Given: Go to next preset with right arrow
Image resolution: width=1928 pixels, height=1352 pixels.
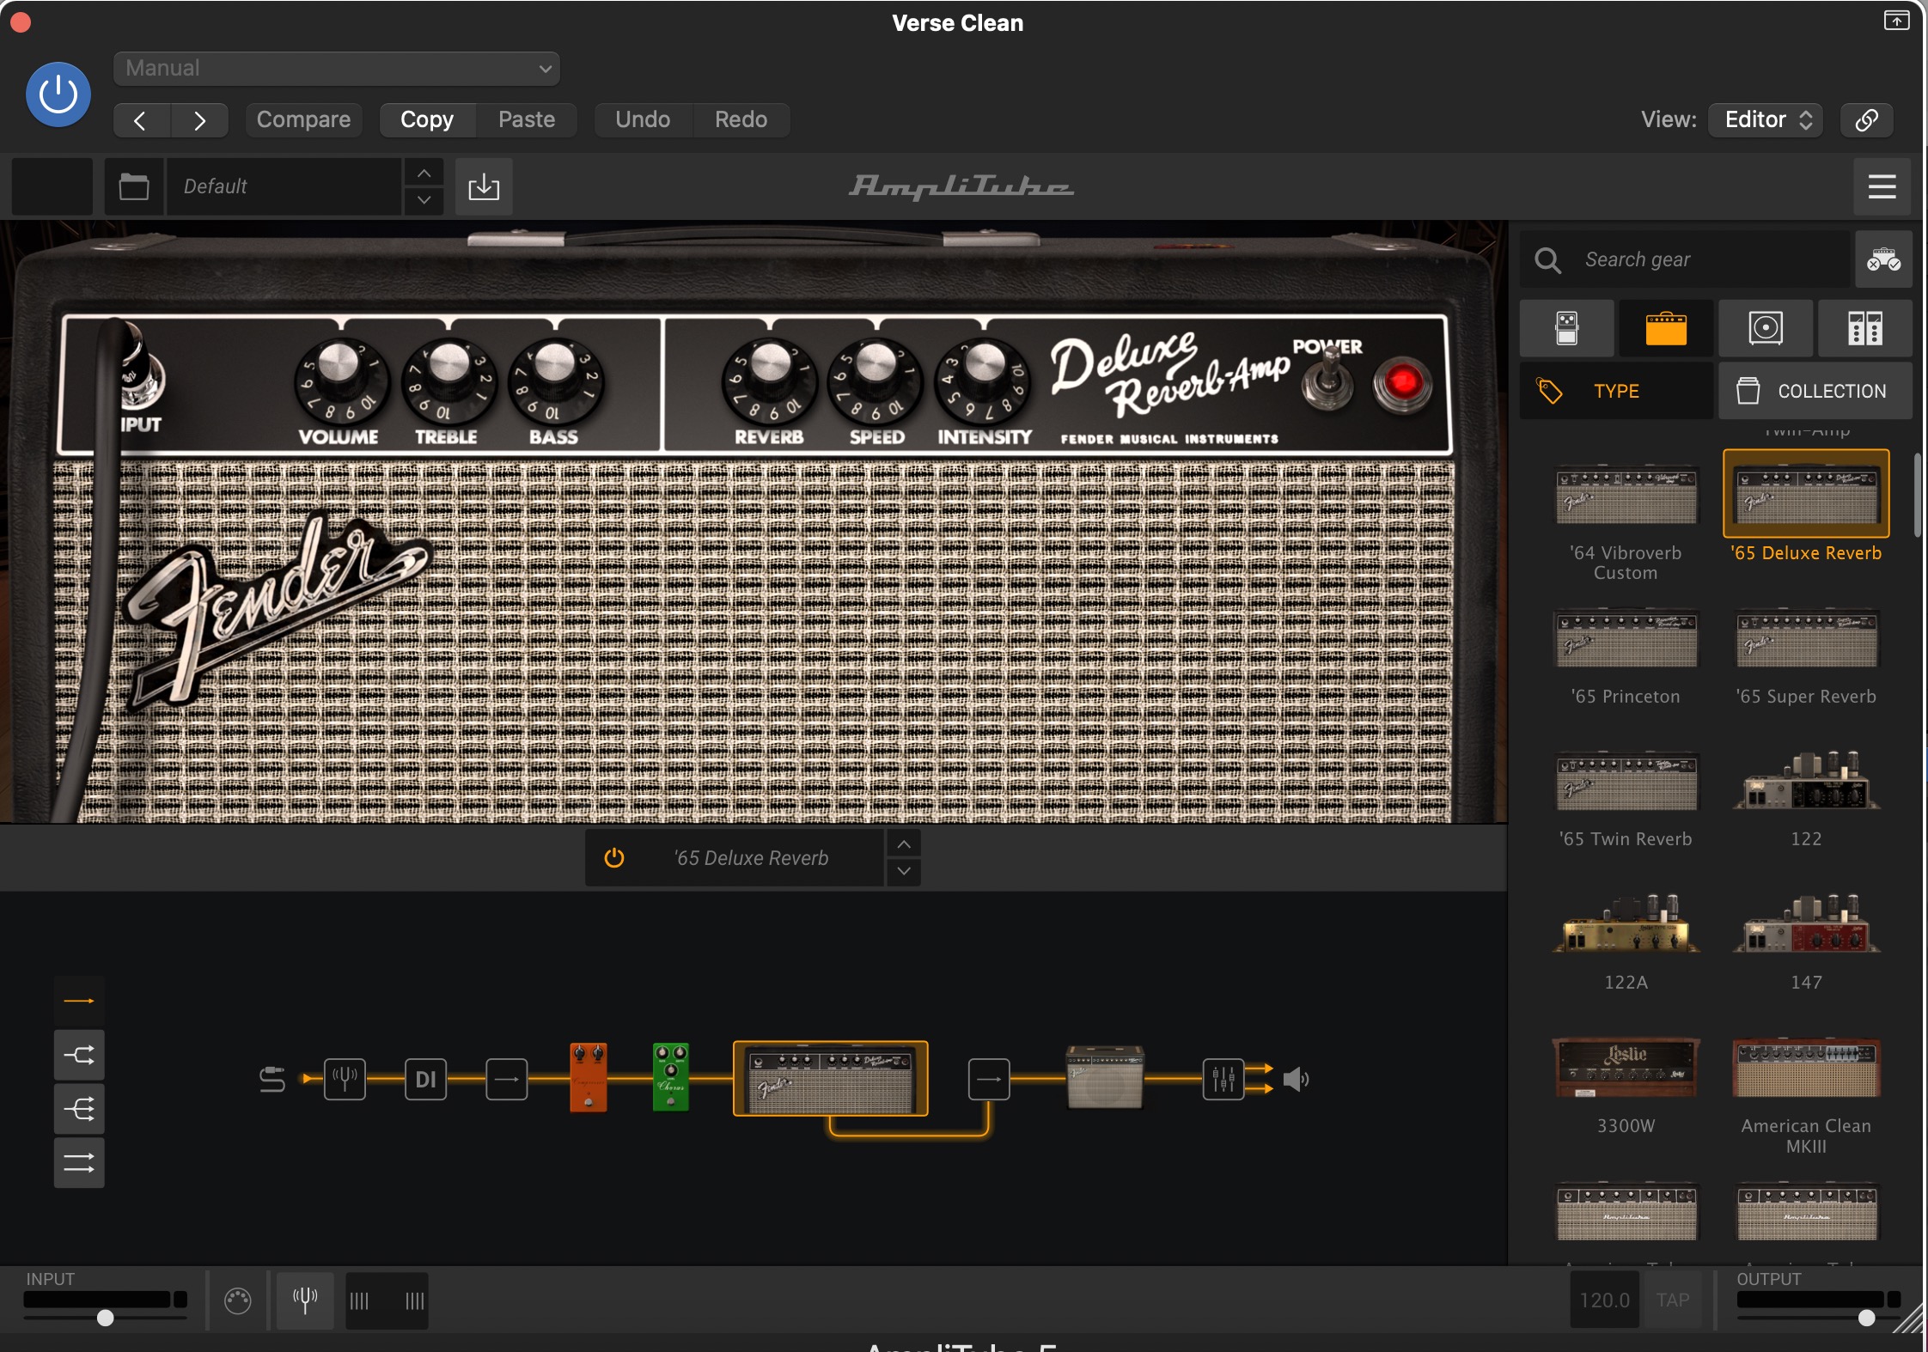Looking at the screenshot, I should click(199, 119).
